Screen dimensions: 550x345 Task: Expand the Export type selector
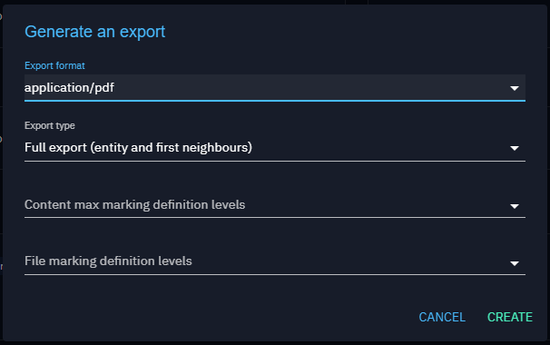pos(275,148)
